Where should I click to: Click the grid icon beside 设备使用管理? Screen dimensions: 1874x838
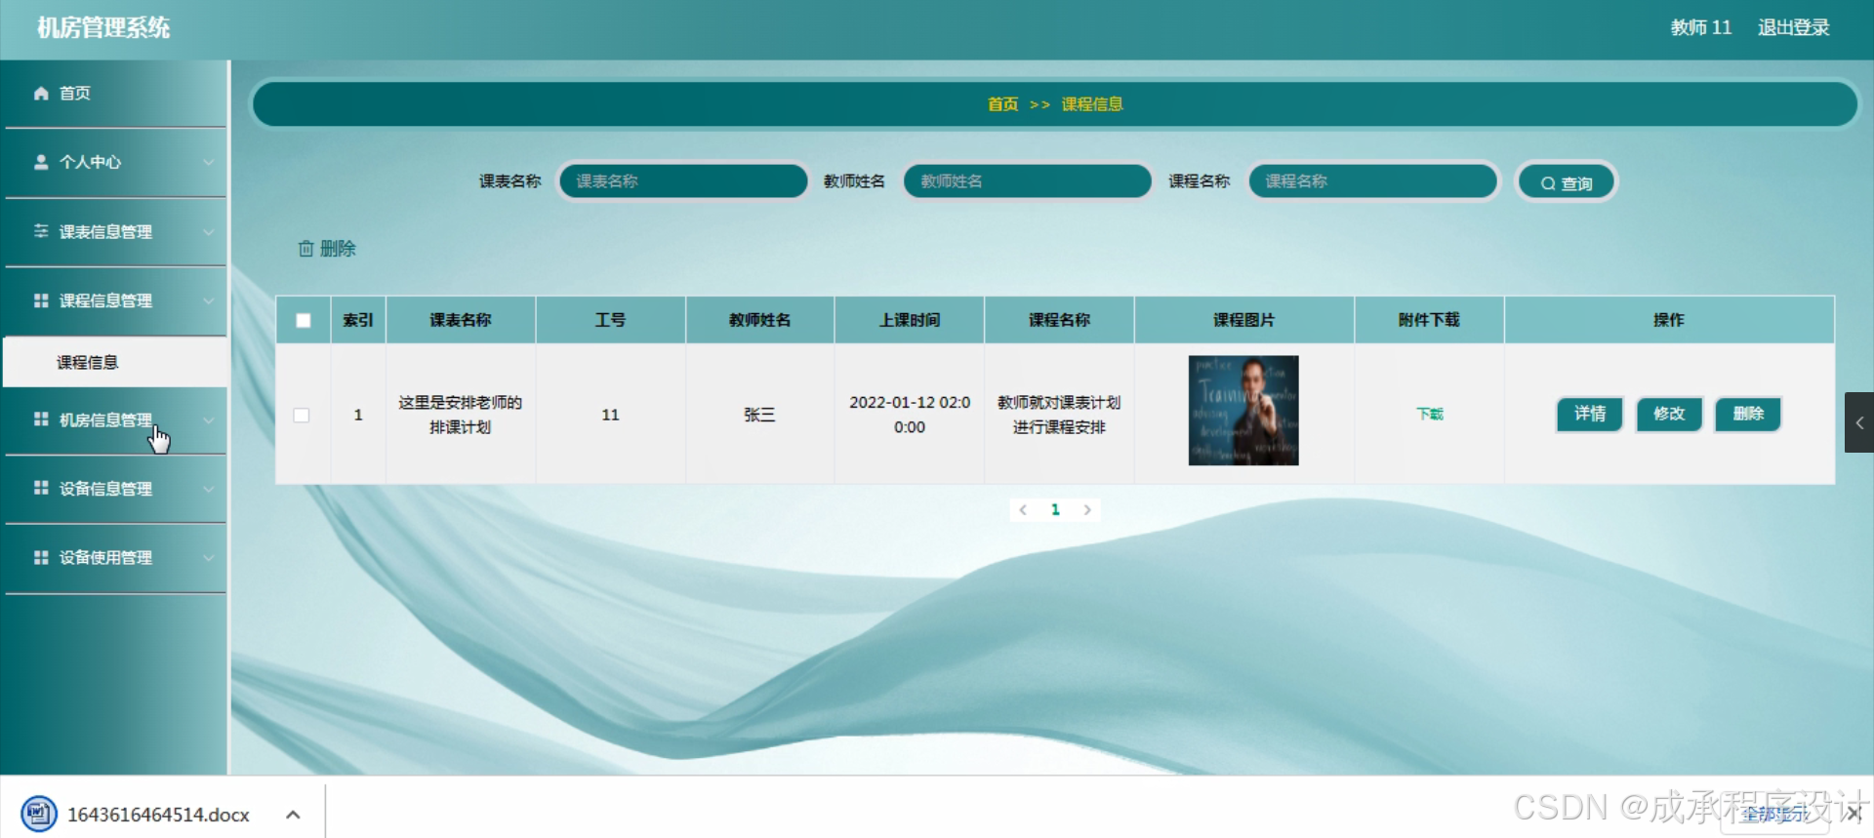[x=41, y=557]
